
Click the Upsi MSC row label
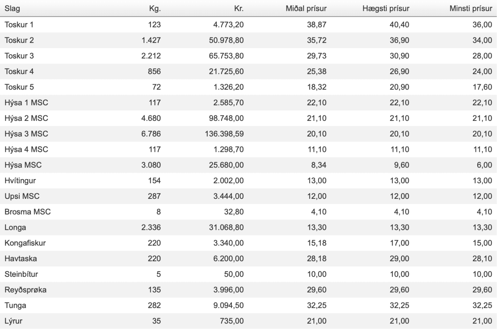click(x=22, y=196)
